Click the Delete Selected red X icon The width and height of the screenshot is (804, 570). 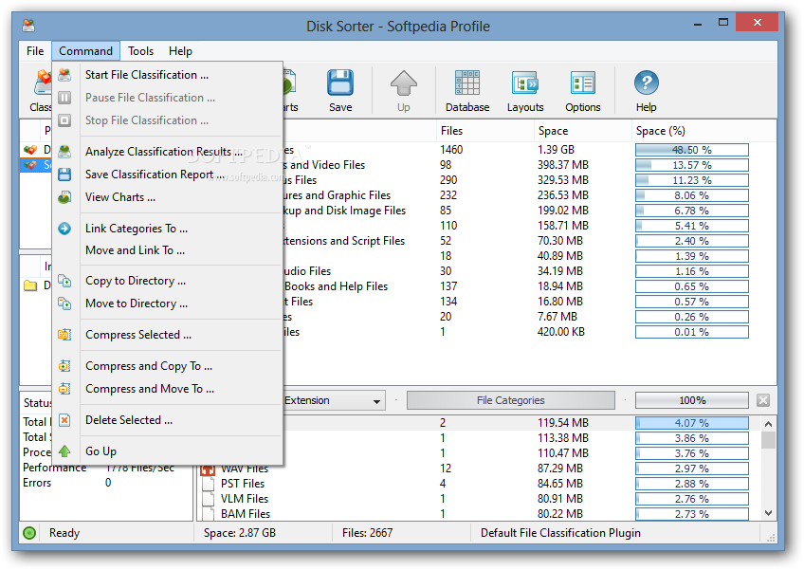point(64,420)
